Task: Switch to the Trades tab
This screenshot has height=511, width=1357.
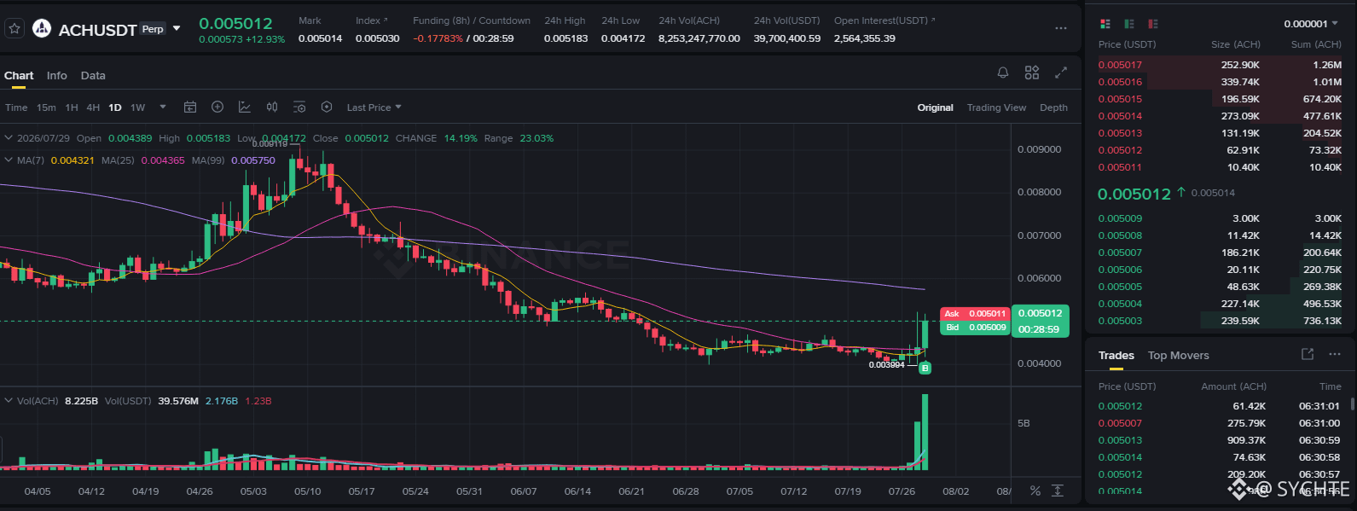Action: pyautogui.click(x=1116, y=355)
